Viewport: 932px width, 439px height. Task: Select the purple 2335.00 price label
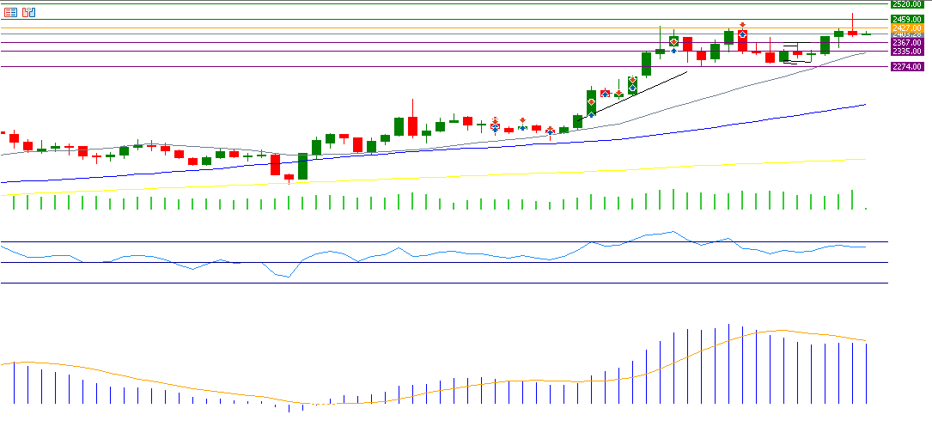tap(907, 51)
